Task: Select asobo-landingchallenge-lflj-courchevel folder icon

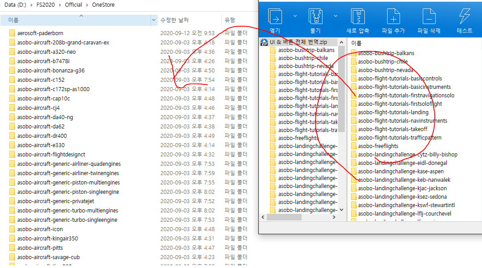Action: tap(354, 213)
